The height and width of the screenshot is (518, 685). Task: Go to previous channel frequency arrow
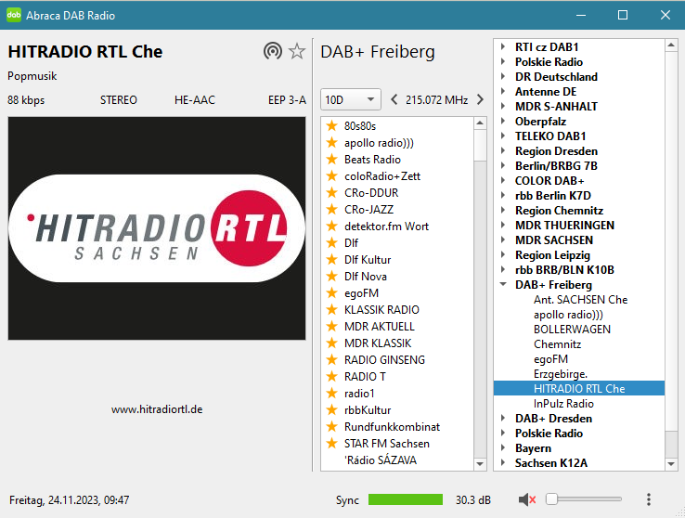[394, 99]
